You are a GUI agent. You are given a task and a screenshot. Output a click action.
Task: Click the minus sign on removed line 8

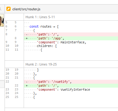pyautogui.click(x=27, y=35)
